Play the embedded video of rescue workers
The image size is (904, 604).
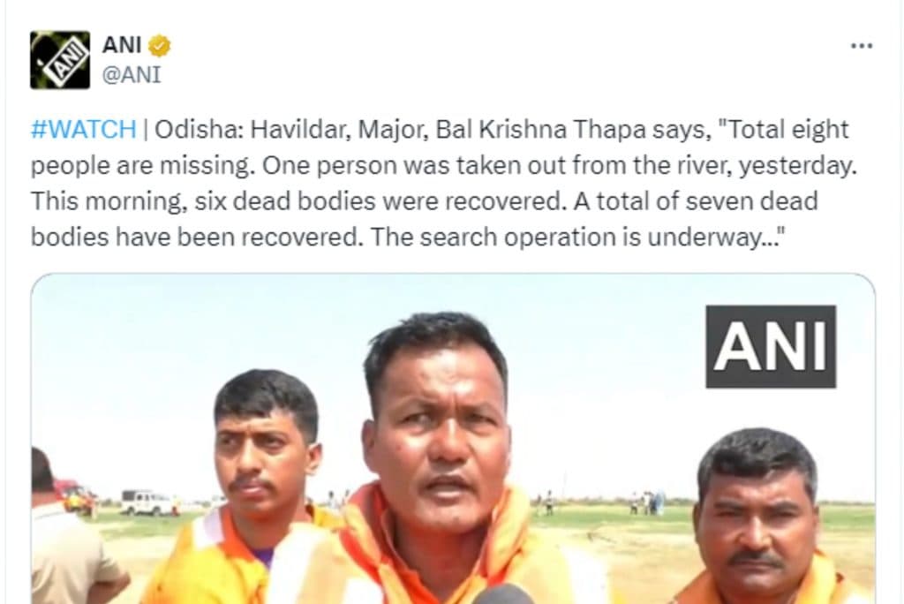(453, 439)
